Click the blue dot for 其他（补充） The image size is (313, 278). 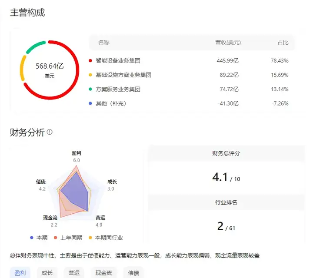coord(90,103)
